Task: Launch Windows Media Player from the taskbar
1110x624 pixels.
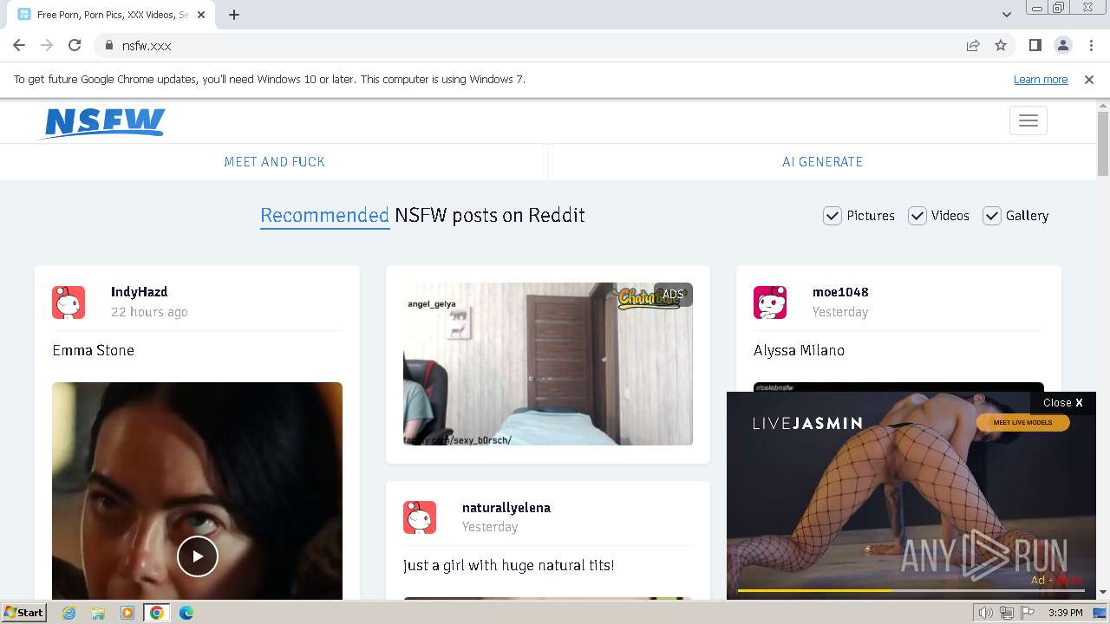Action: [x=127, y=613]
